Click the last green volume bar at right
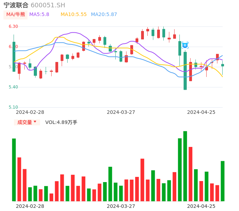The image size is (239, 211). tap(223, 181)
